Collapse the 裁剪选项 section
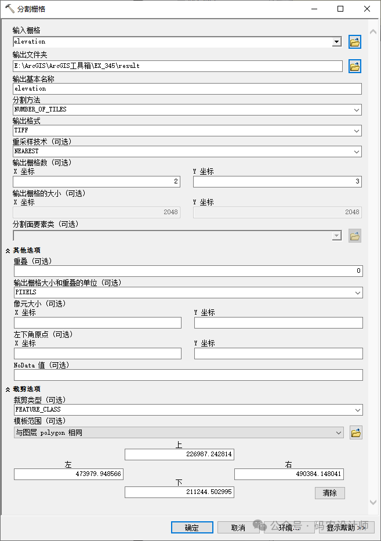Viewport: 381px width, 541px height. pos(8,389)
